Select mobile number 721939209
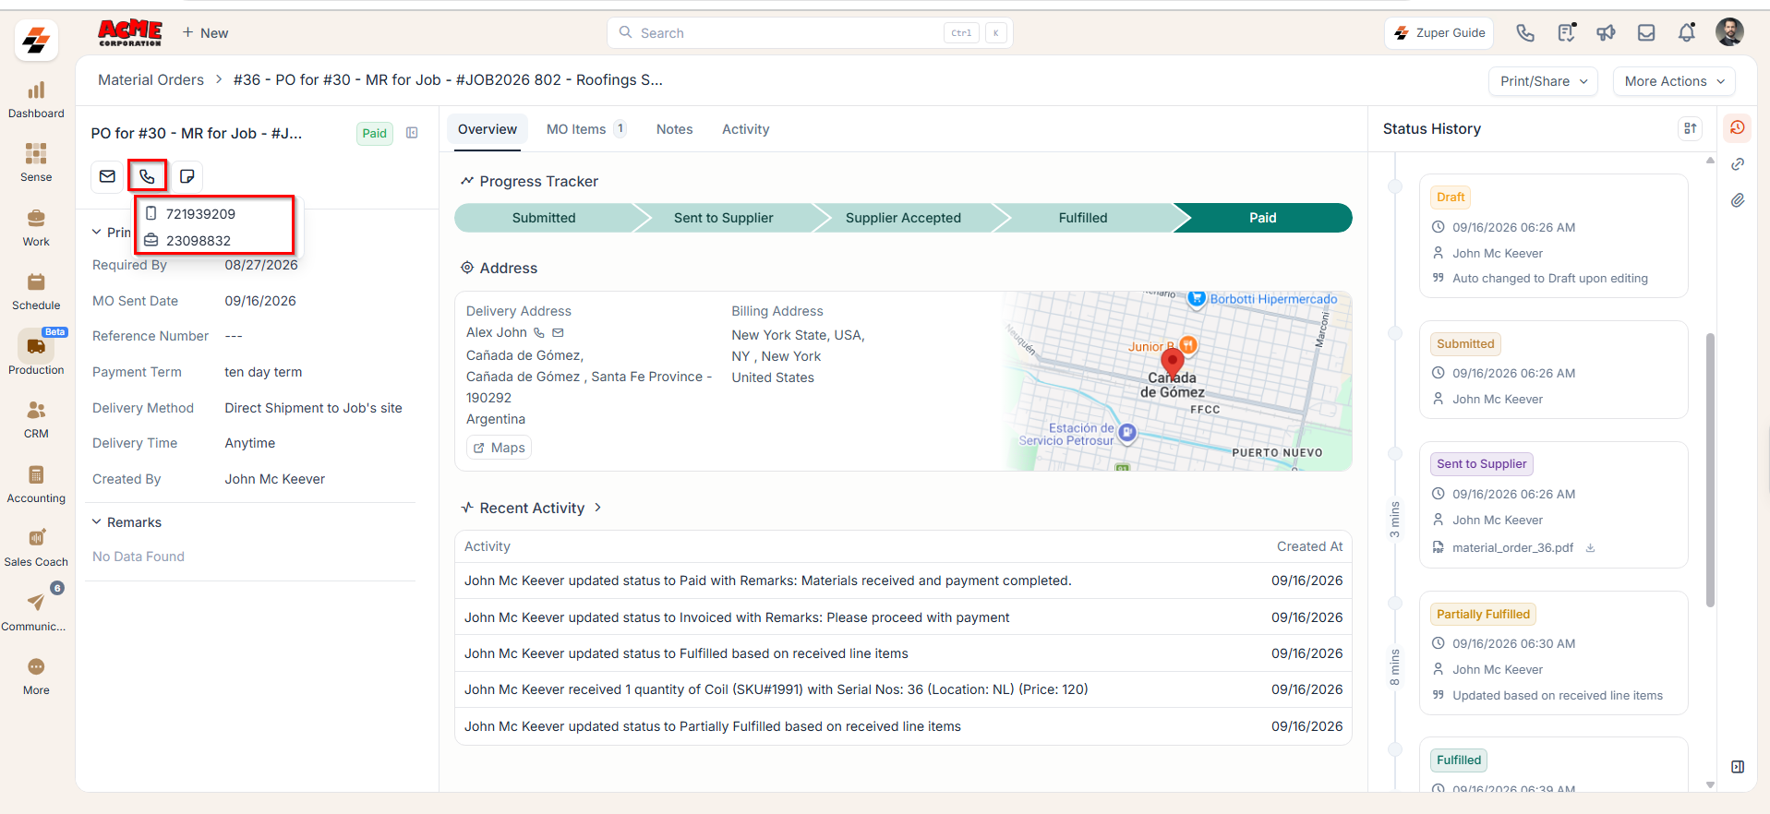 point(200,214)
